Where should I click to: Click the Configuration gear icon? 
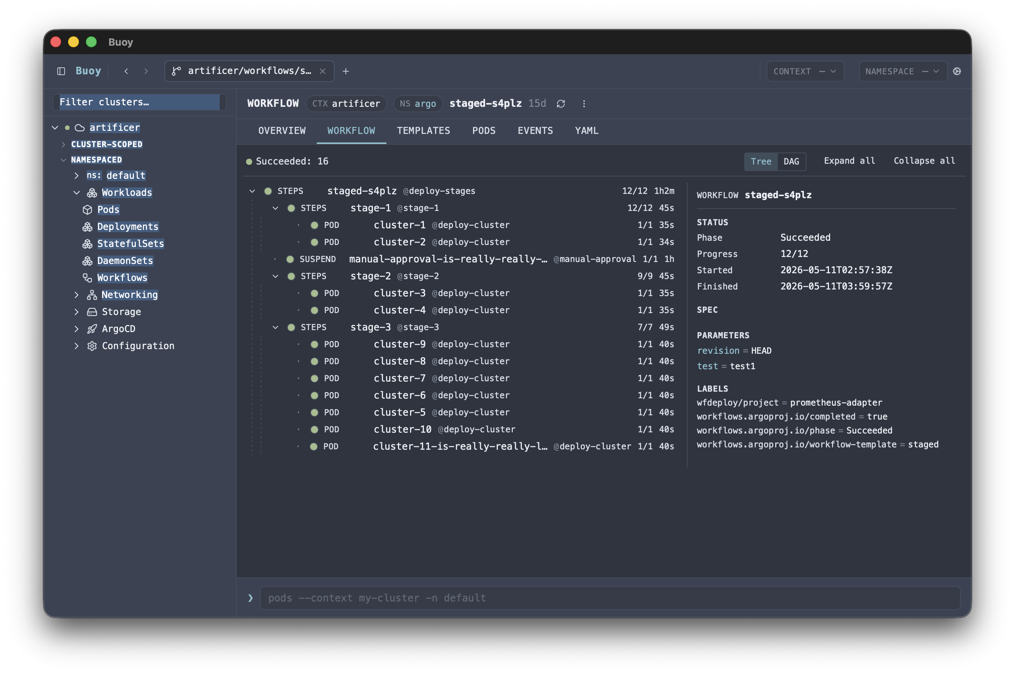tap(92, 346)
